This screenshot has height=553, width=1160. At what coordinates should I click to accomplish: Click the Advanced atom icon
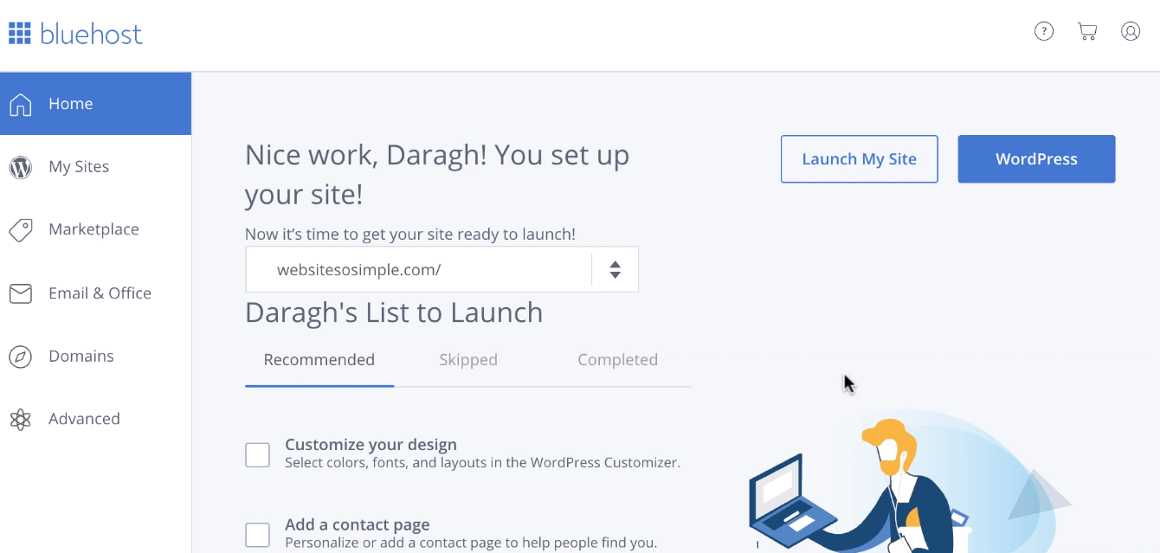tap(21, 420)
